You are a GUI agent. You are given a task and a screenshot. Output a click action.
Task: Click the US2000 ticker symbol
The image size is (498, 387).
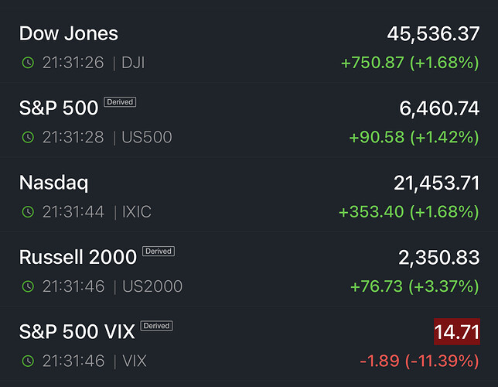pos(153,286)
